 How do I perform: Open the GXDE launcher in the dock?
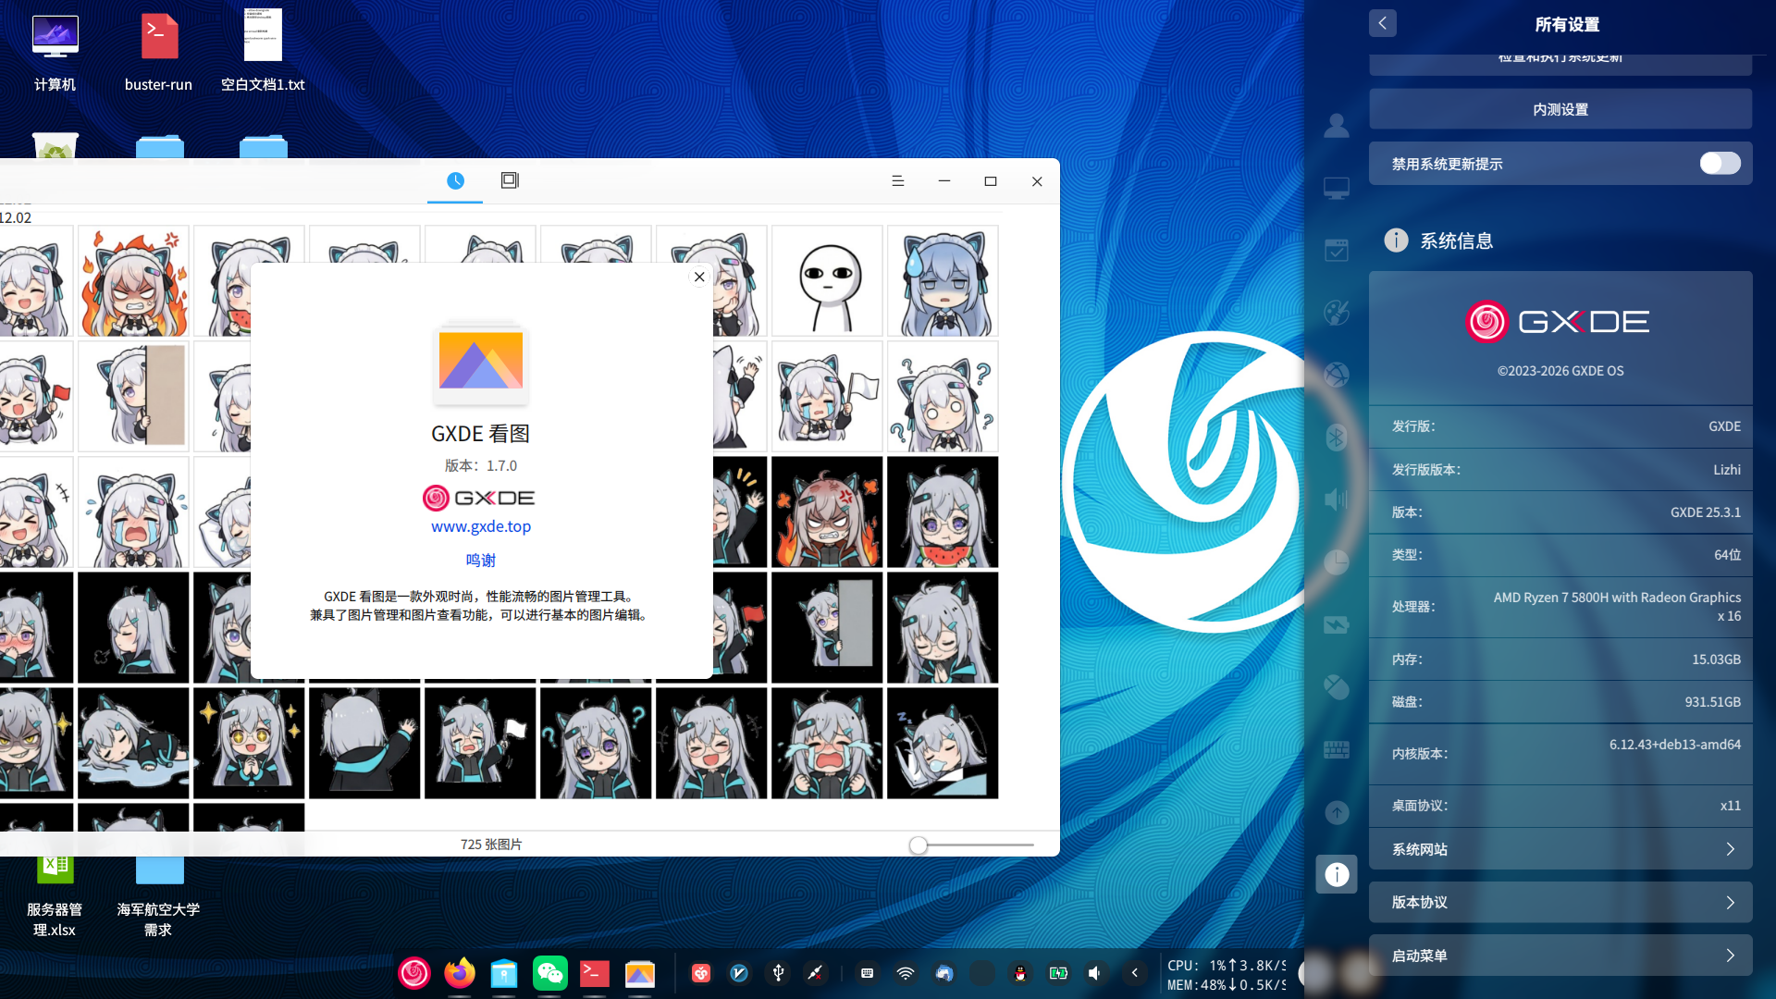pos(414,972)
